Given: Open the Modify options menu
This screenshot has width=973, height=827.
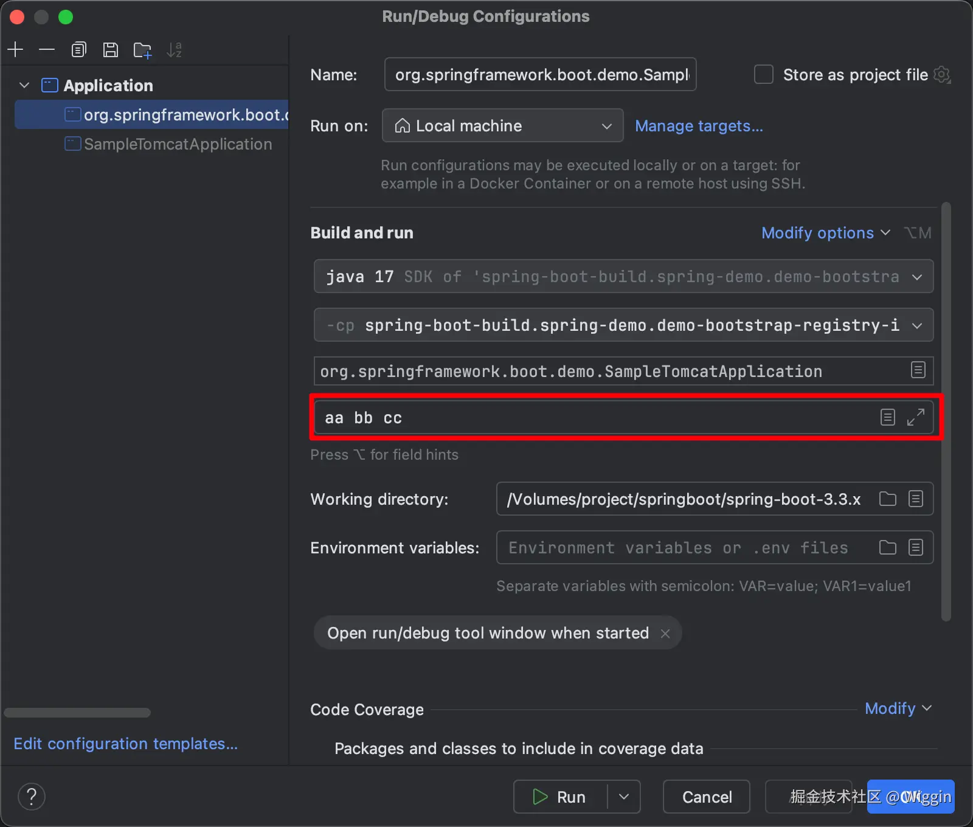Looking at the screenshot, I should [x=825, y=233].
